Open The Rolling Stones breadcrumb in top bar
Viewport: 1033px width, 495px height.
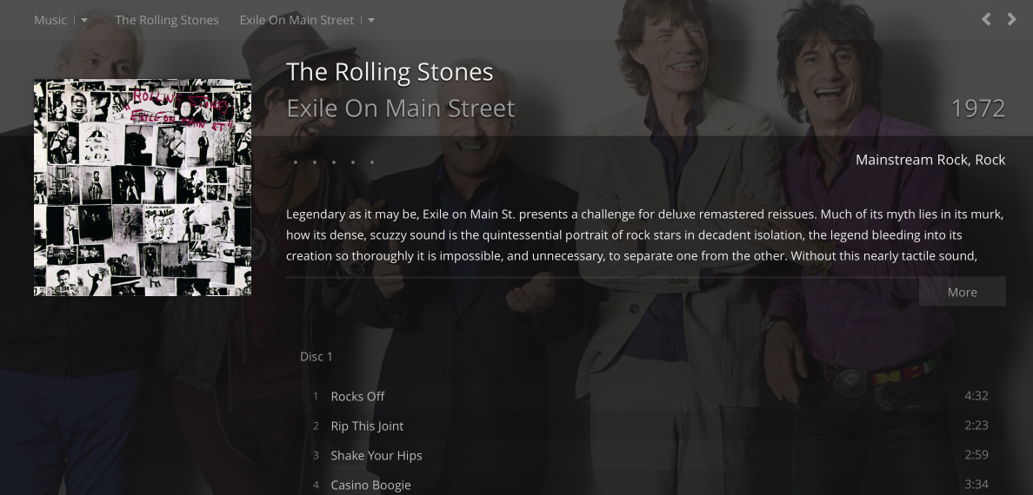(x=167, y=20)
